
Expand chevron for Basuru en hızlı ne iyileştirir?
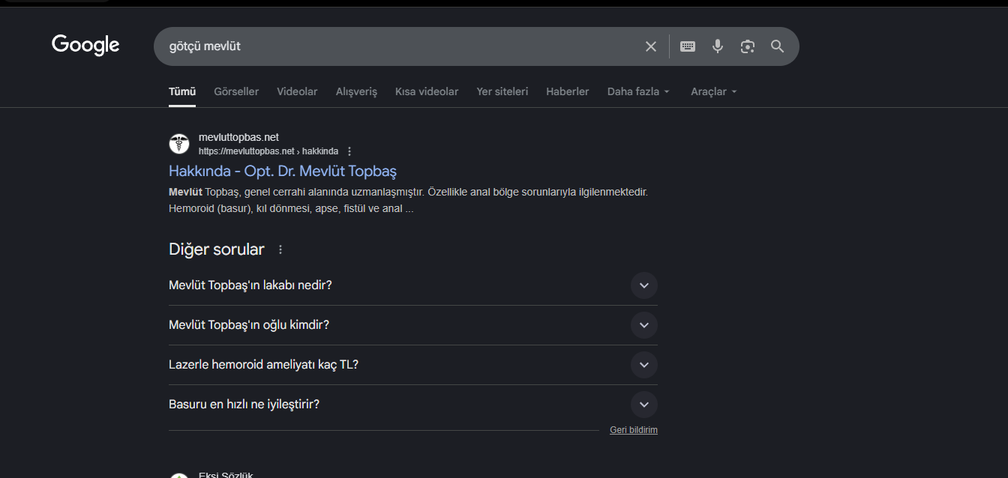643,405
